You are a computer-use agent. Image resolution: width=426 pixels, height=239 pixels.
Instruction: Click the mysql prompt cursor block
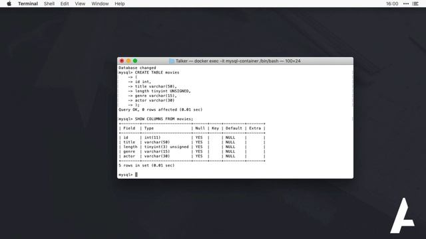click(136, 175)
